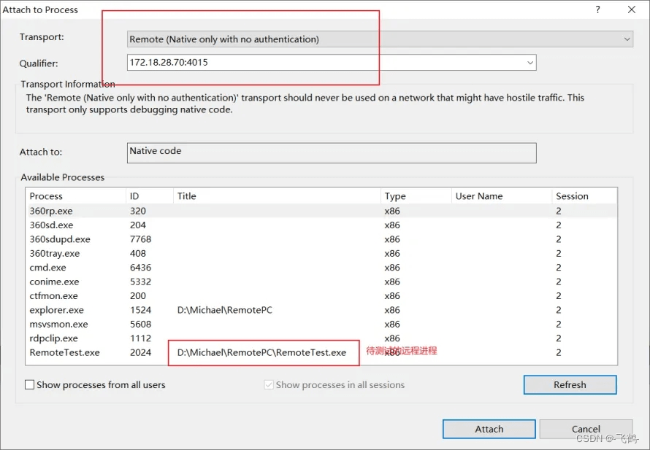Select the msvsmon.exe process row
This screenshot has width=650, height=450.
(321, 324)
